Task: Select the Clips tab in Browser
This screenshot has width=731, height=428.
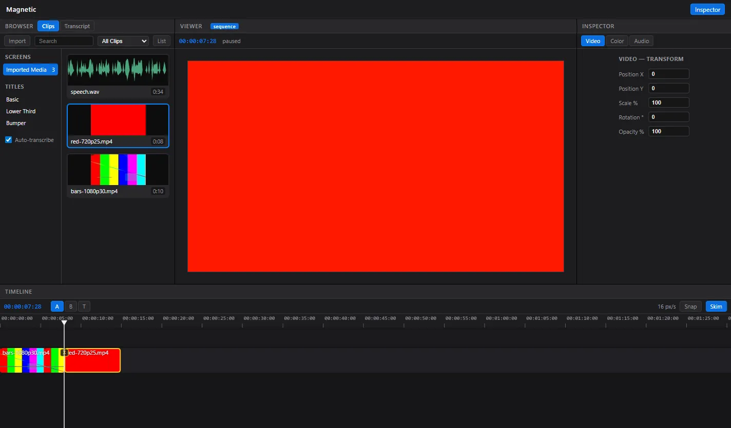Action: 48,26
